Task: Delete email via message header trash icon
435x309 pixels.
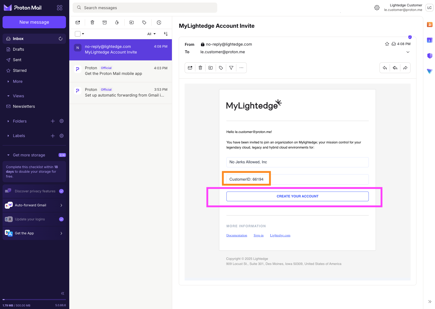Action: (x=200, y=68)
